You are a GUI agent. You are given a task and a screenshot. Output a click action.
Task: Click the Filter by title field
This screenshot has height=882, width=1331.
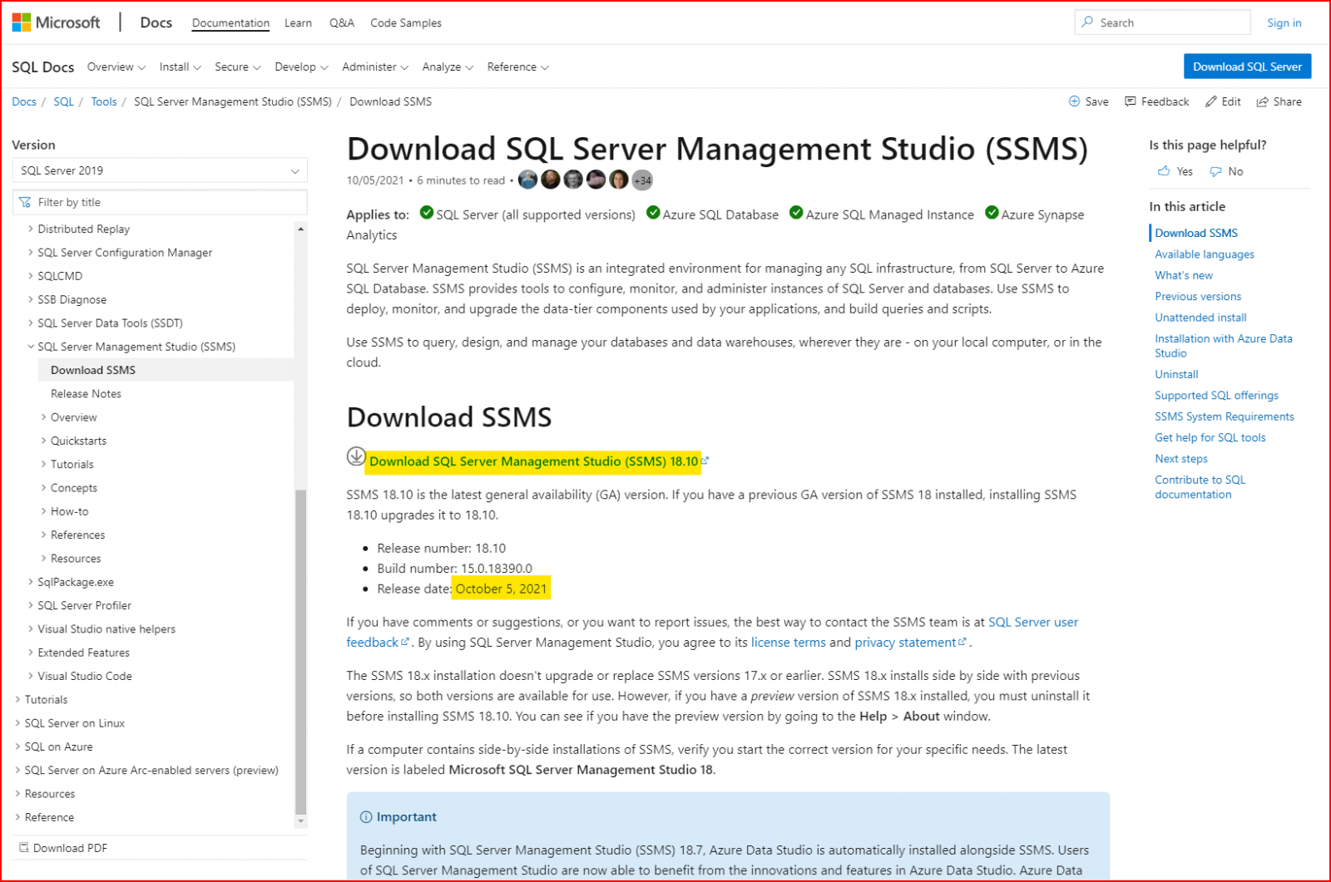(x=160, y=202)
